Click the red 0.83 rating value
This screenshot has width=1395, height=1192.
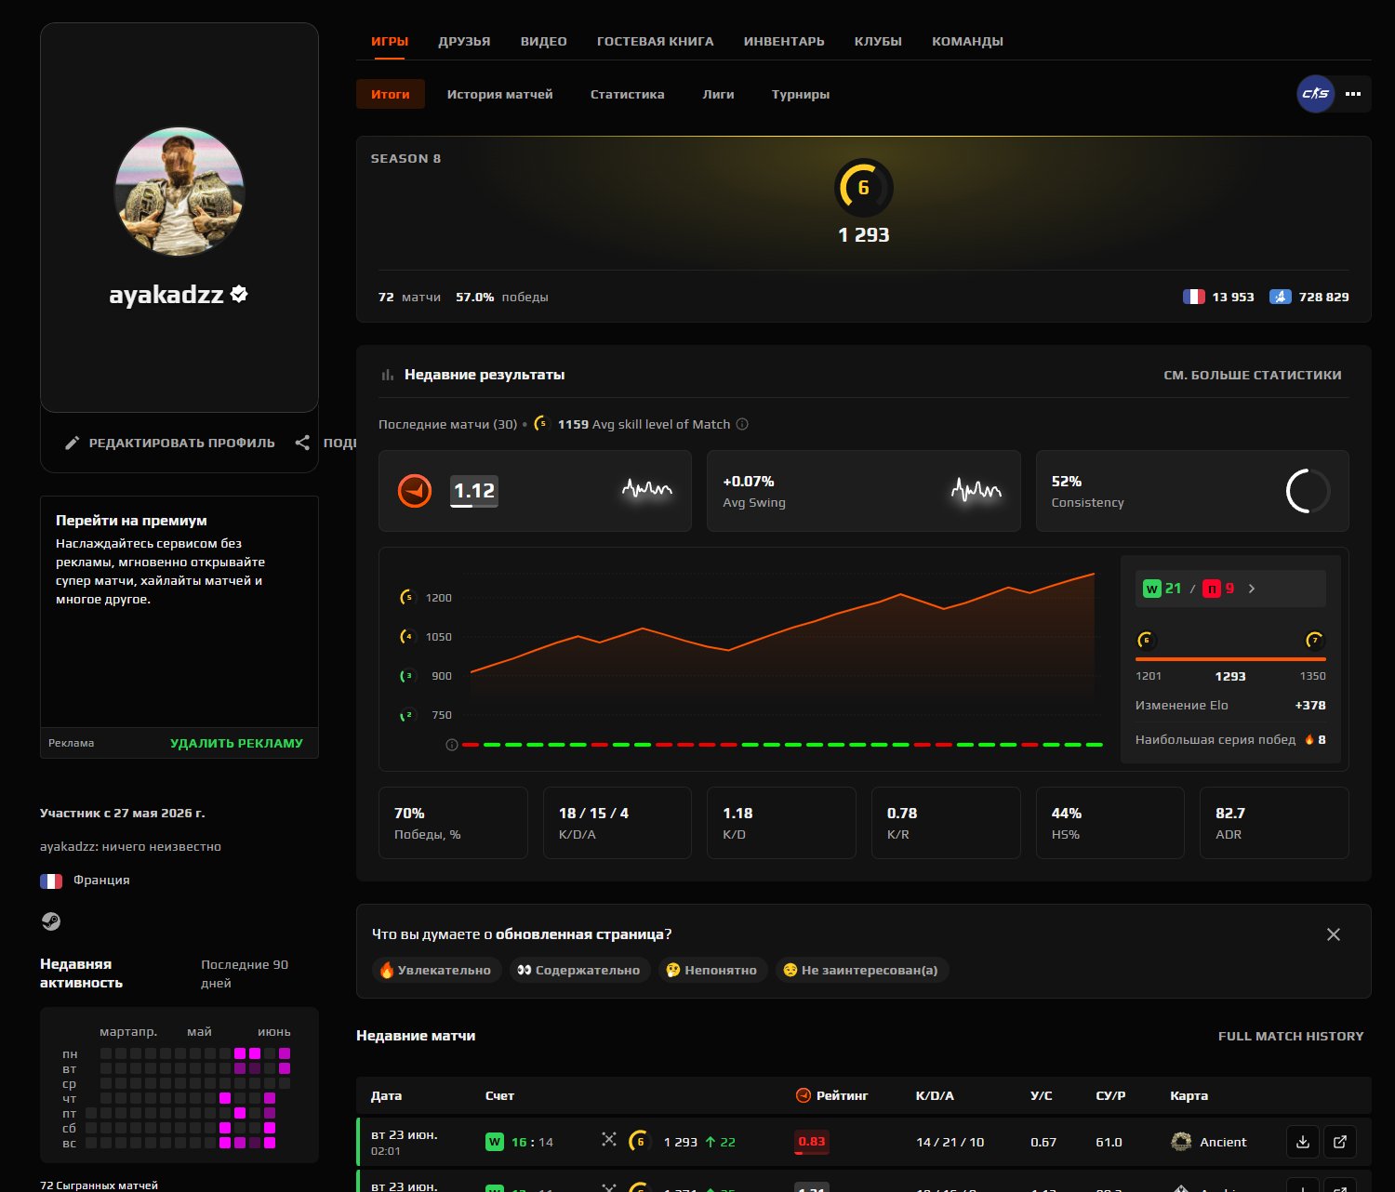tap(811, 1142)
